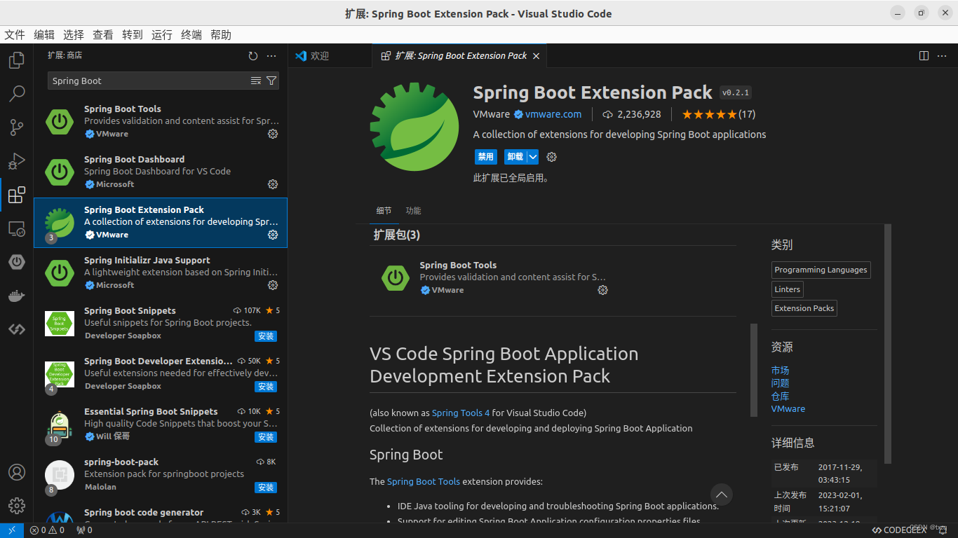Open the 转到 (Go) menu
Image resolution: width=958 pixels, height=538 pixels.
pos(133,35)
